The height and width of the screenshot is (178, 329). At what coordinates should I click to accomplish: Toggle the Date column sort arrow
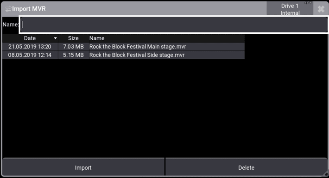pyautogui.click(x=56, y=38)
